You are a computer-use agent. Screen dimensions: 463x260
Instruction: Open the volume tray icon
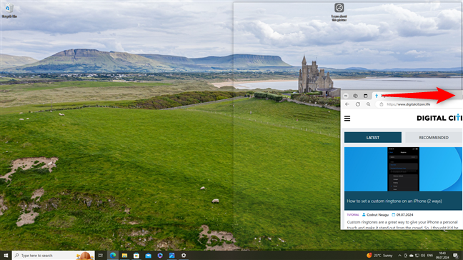click(x=423, y=256)
